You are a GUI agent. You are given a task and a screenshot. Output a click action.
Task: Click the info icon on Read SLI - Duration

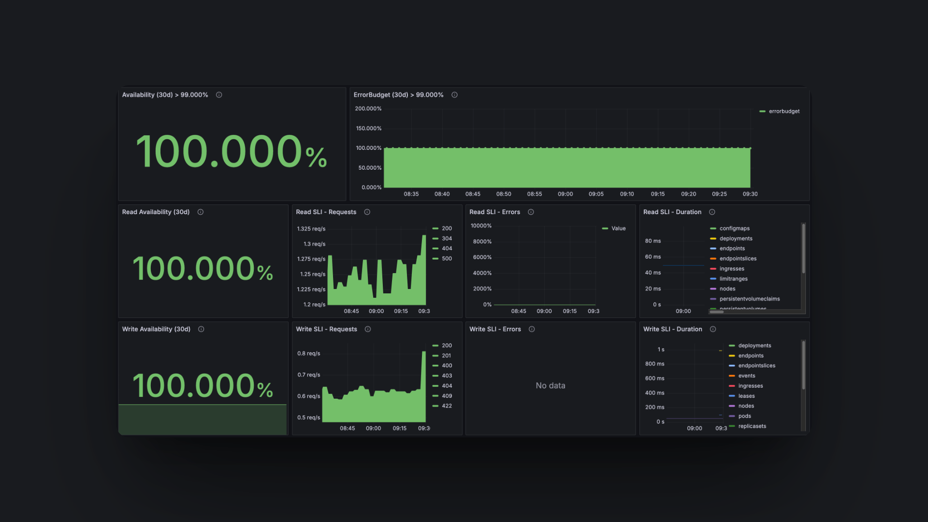pyautogui.click(x=711, y=212)
